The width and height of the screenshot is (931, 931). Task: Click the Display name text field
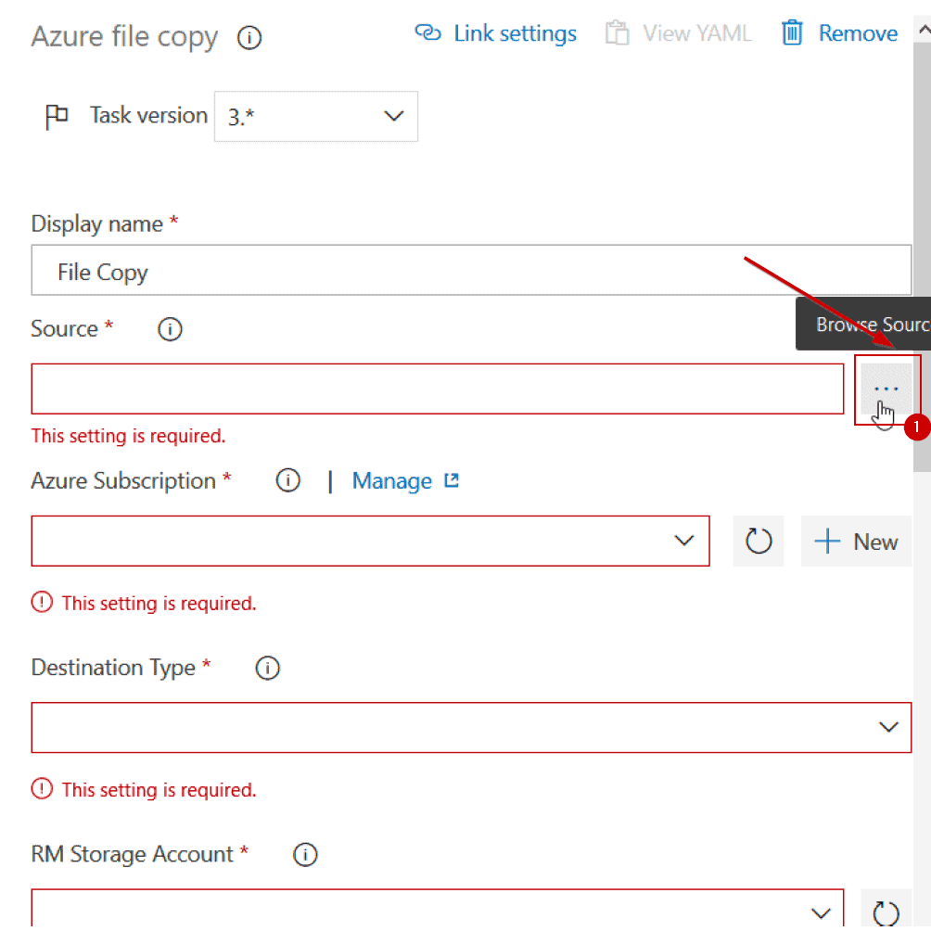[470, 272]
